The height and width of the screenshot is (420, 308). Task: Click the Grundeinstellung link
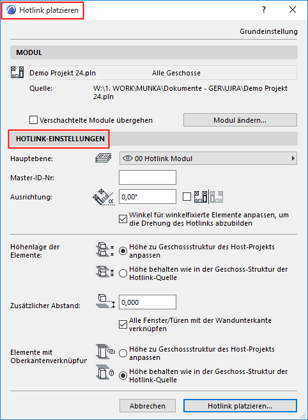coord(268,31)
